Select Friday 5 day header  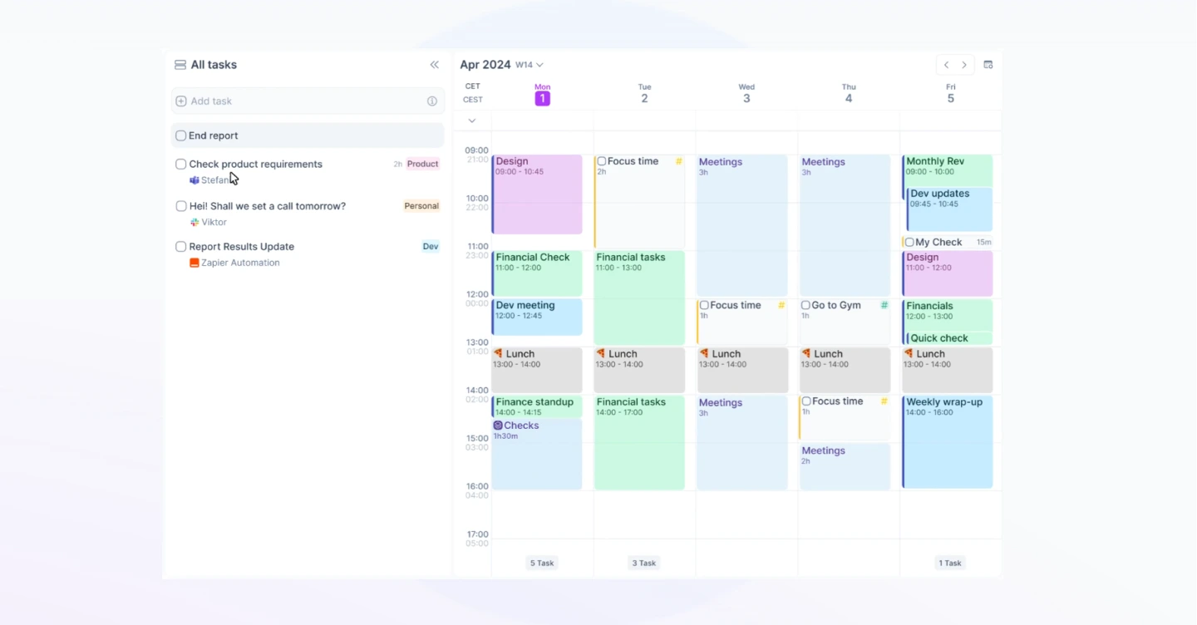(x=951, y=94)
